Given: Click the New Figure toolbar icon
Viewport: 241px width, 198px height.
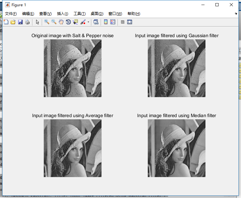Looking at the screenshot, I should [x=6, y=22].
